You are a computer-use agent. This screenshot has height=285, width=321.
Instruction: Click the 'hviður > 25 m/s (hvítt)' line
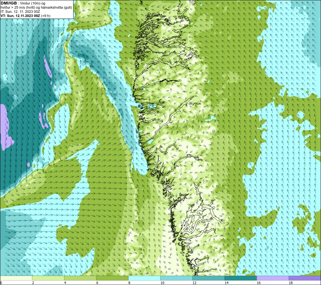click(x=18, y=8)
